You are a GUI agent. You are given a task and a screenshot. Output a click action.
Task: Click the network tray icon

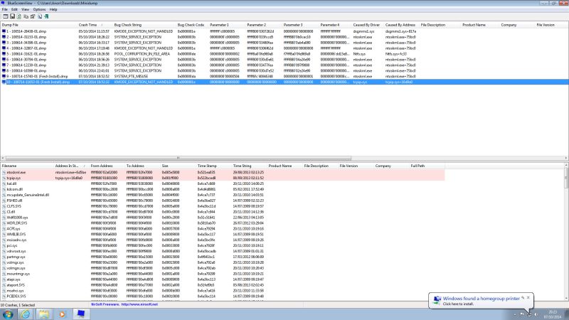(529, 314)
